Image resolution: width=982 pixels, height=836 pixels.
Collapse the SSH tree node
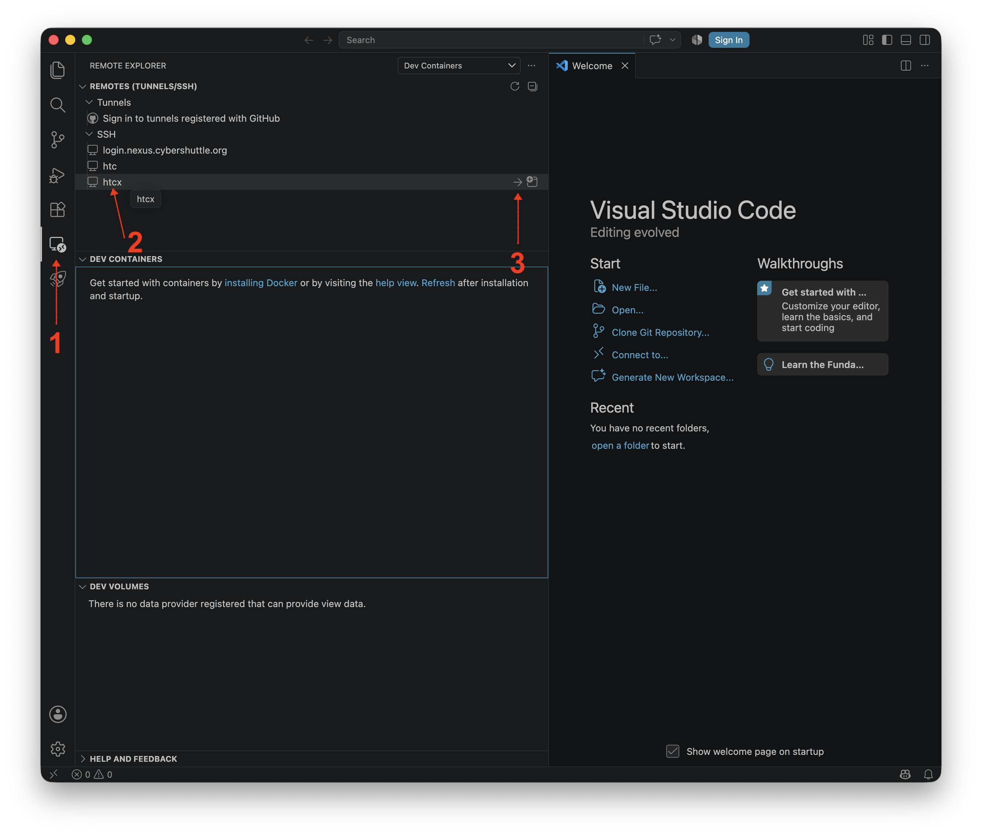point(89,134)
